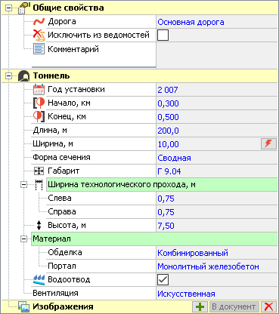Check the Исключить из ведомостей checkbox

tap(163, 35)
